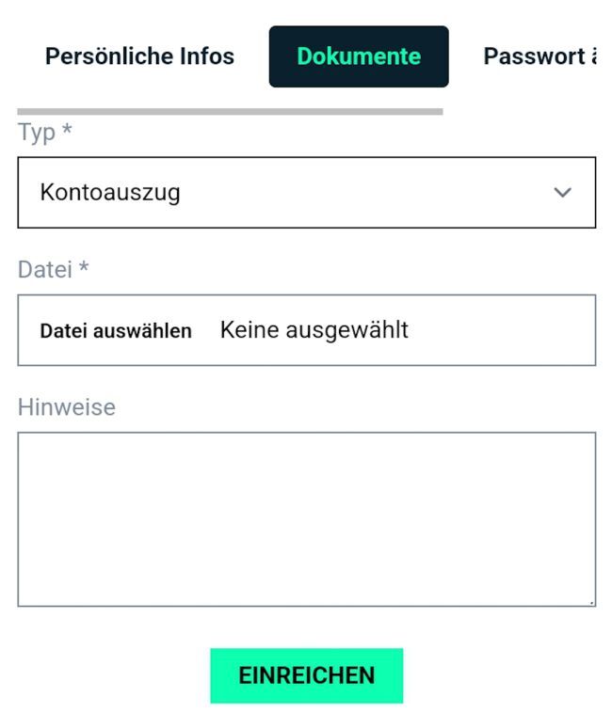Focus the Hinweise text area

coord(306,519)
